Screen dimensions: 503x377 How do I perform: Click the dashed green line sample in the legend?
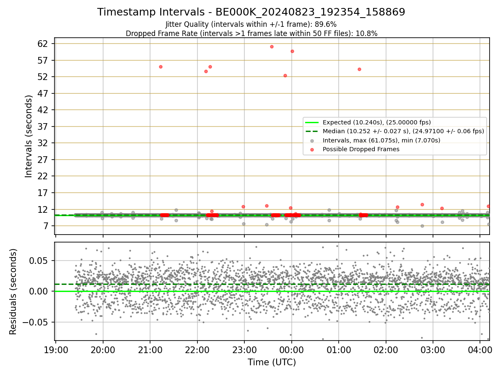click(312, 131)
